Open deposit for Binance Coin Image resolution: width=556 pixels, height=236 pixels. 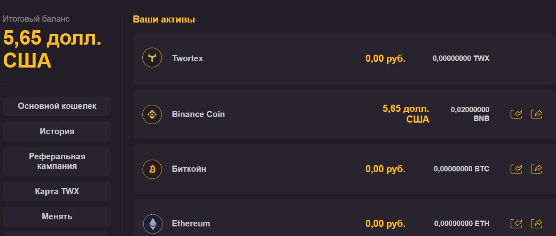tap(516, 114)
